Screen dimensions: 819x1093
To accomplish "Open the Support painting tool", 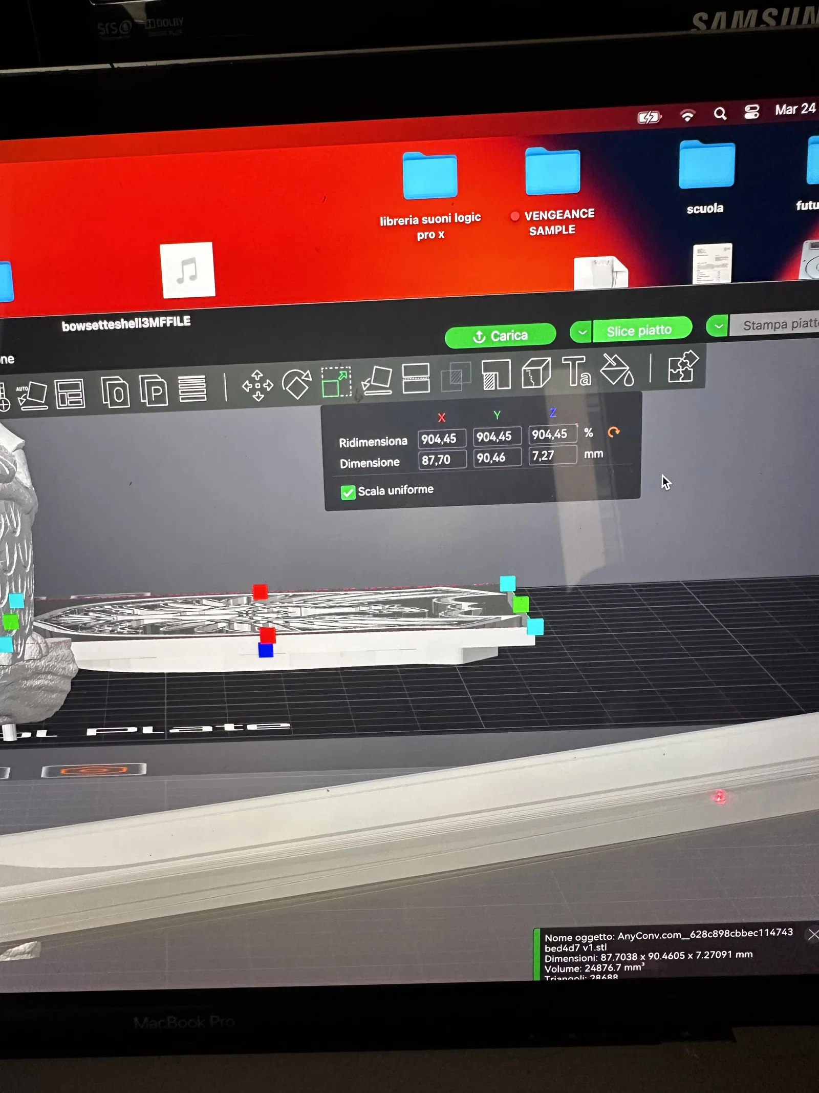I will pyautogui.click(x=496, y=375).
